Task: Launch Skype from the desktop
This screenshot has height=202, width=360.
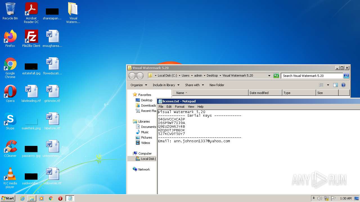Action: coord(10,121)
